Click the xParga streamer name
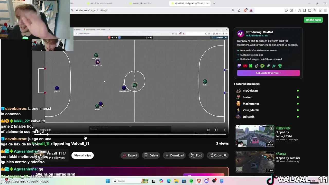The height and width of the screenshot is (185, 329). [281, 154]
